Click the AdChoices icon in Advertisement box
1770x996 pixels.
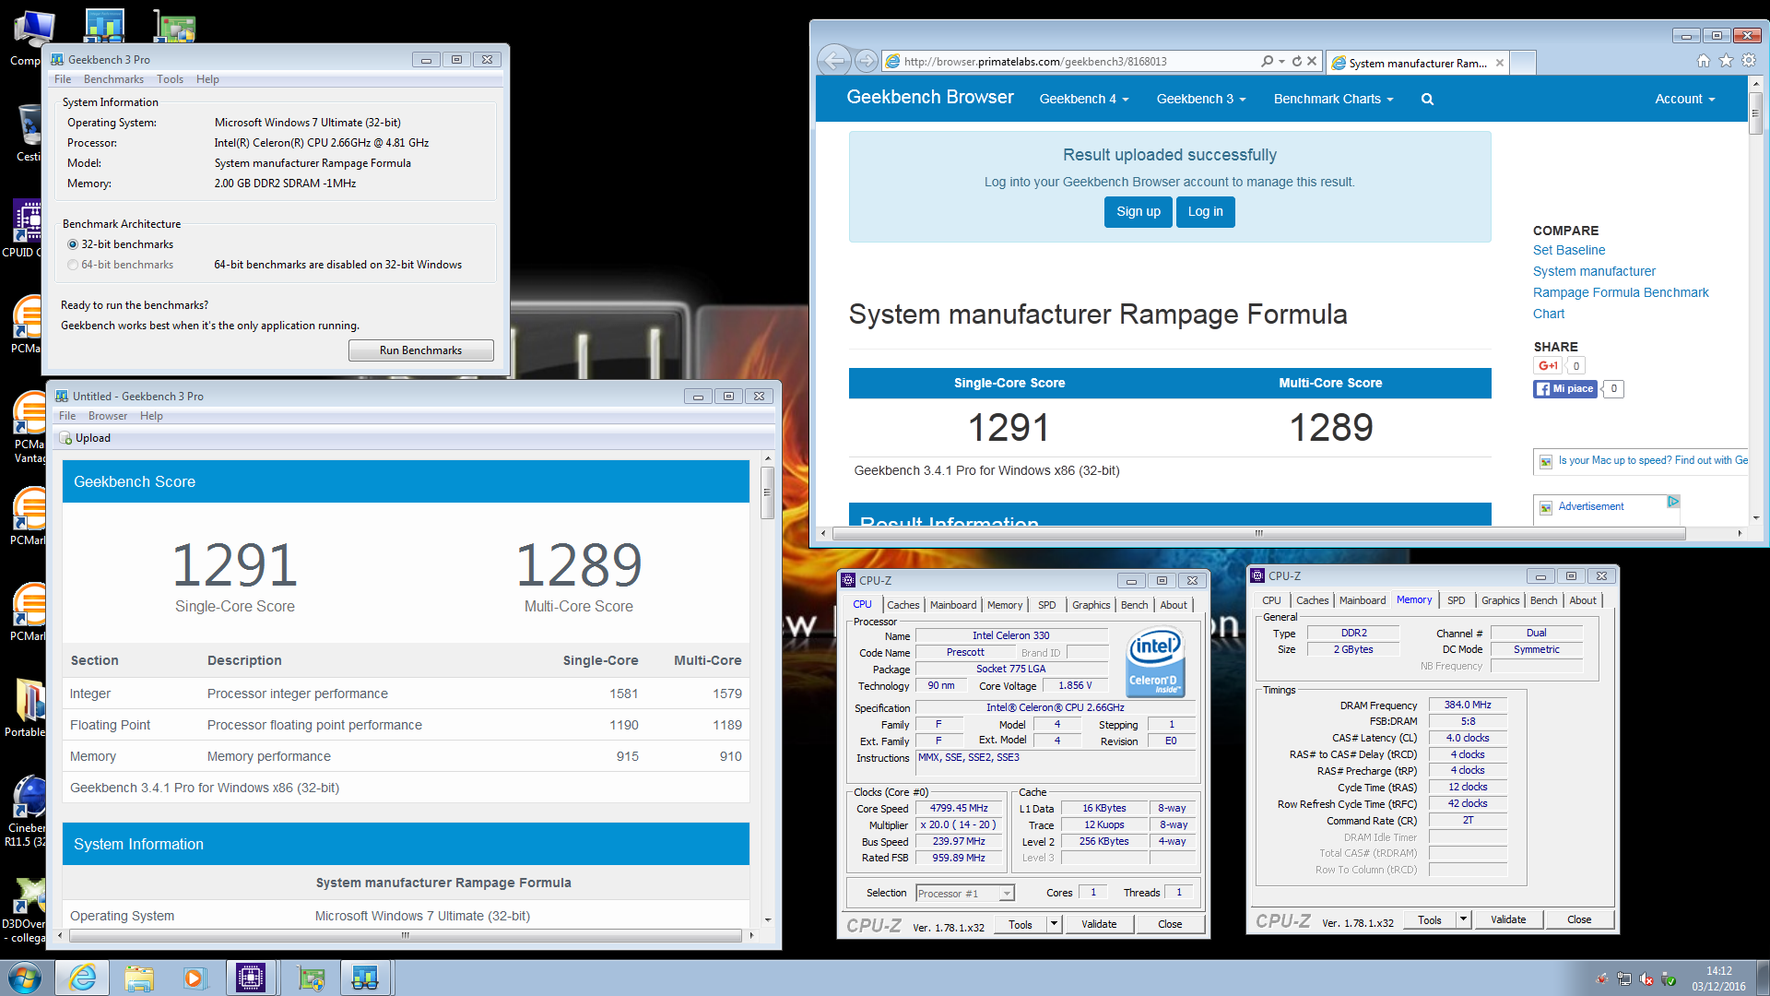pyautogui.click(x=1673, y=502)
